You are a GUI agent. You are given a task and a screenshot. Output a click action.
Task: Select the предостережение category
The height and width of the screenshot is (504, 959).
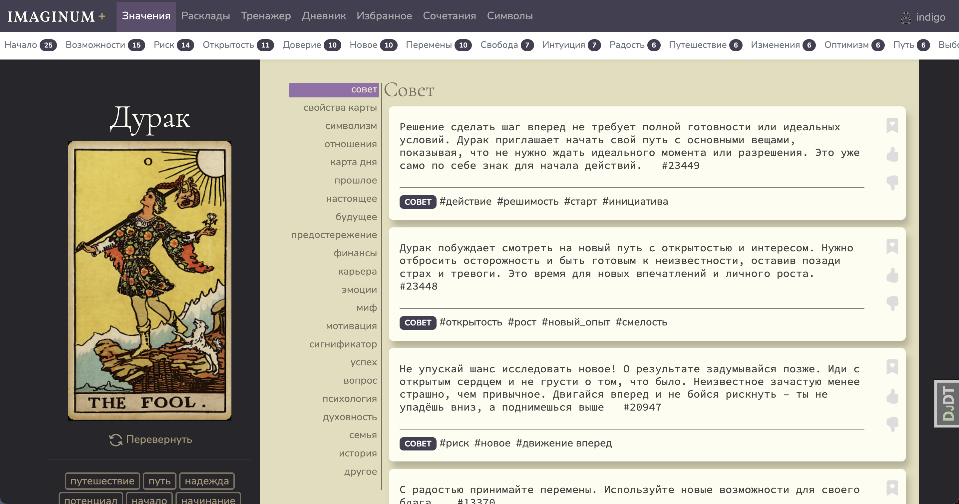334,235
